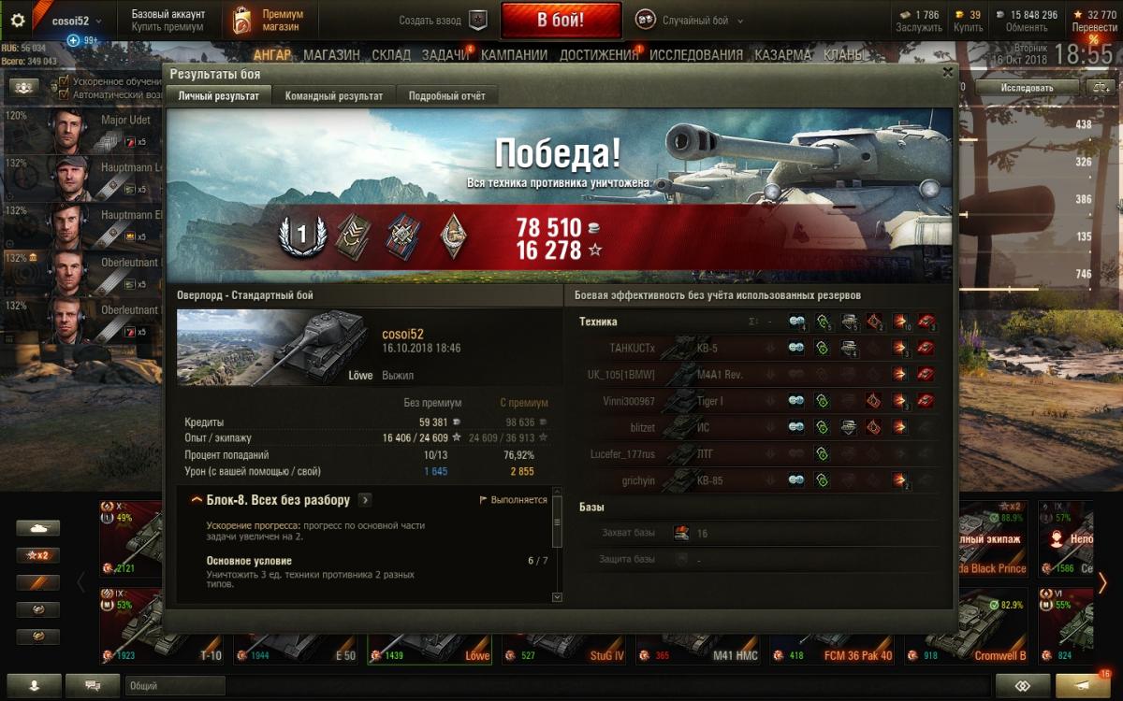Open the chat channels icon at bottom
The image size is (1123, 701).
point(93,685)
